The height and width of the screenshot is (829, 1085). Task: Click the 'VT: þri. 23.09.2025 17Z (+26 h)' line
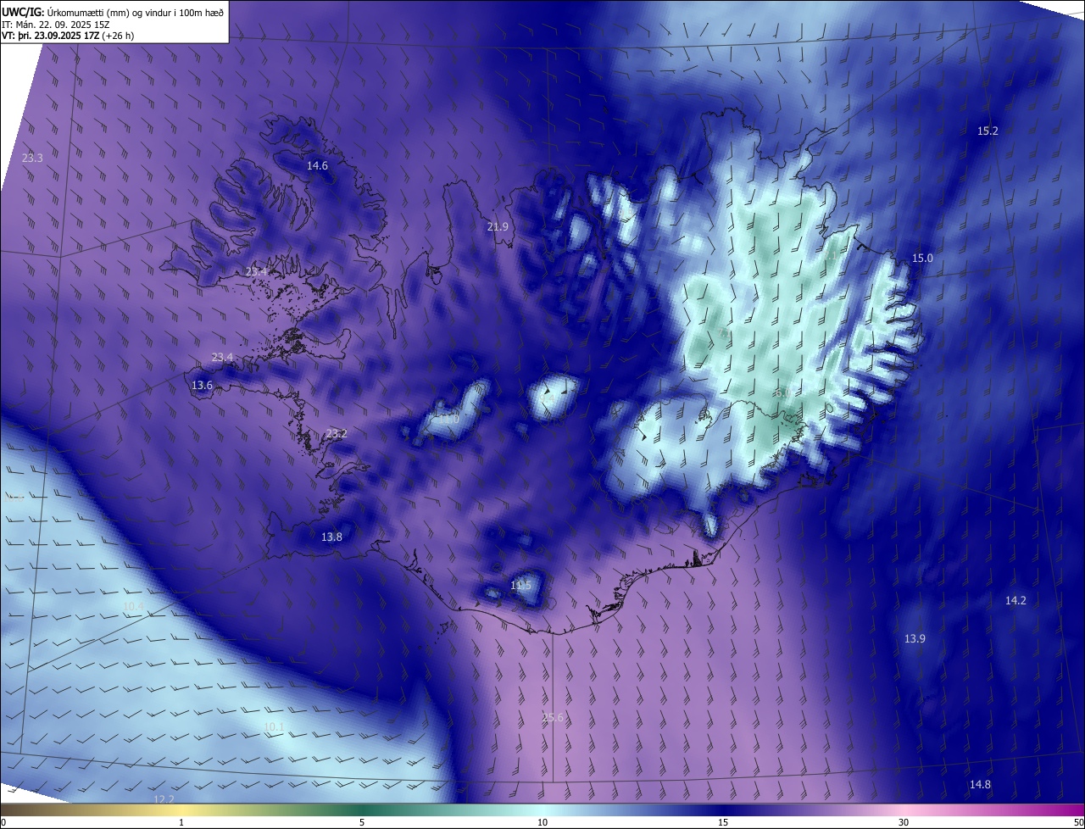tap(68, 36)
